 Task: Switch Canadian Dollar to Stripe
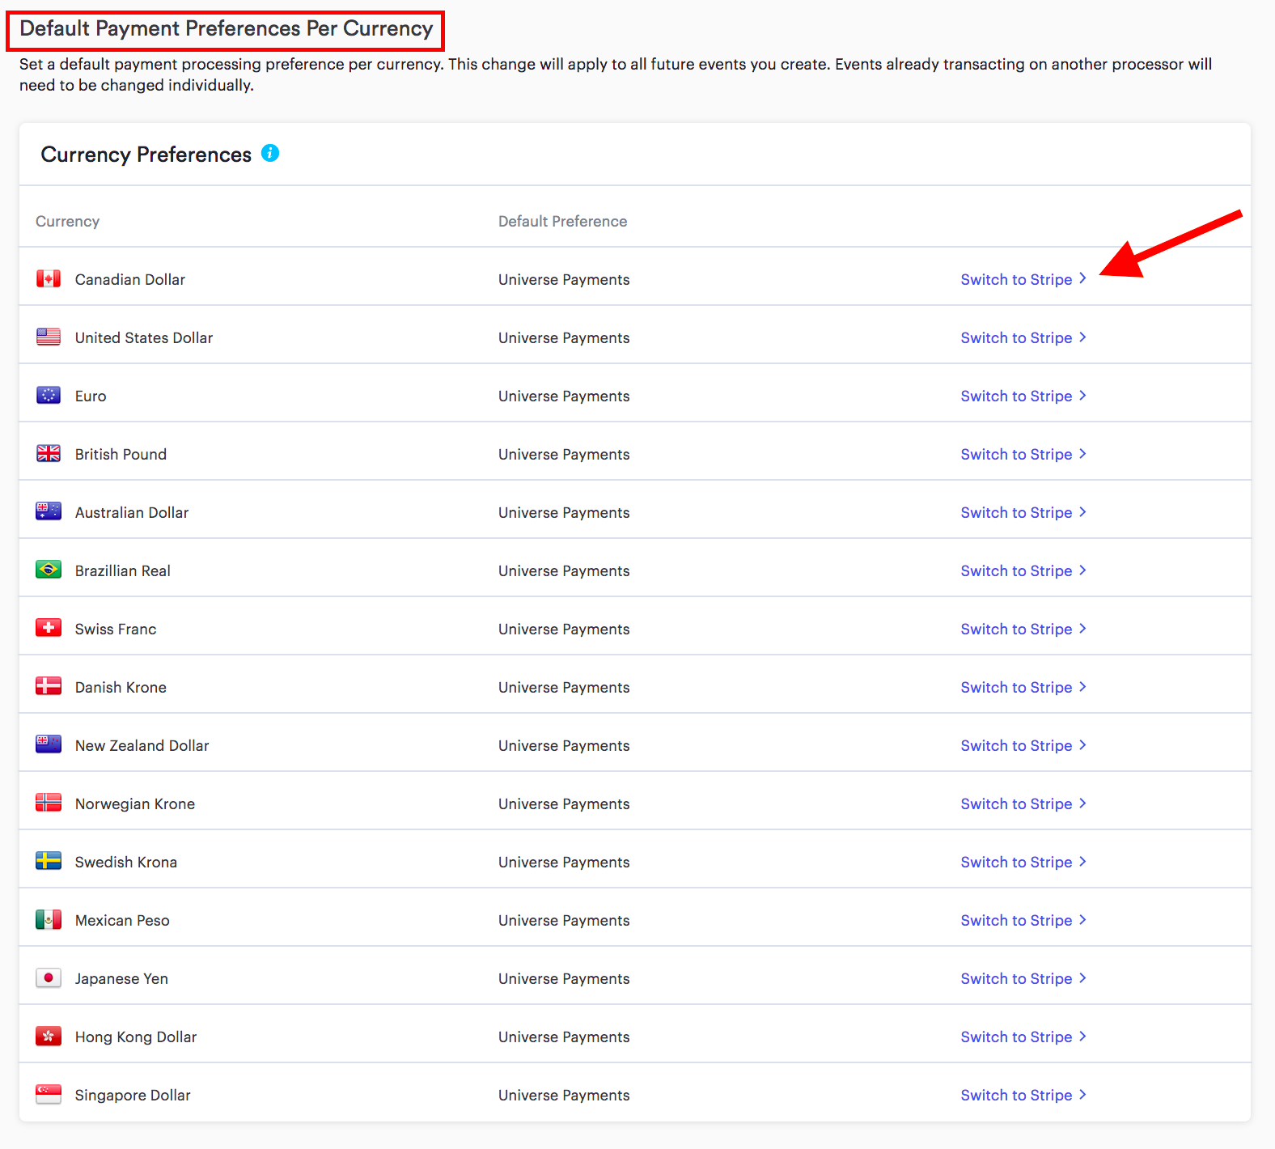[1023, 279]
